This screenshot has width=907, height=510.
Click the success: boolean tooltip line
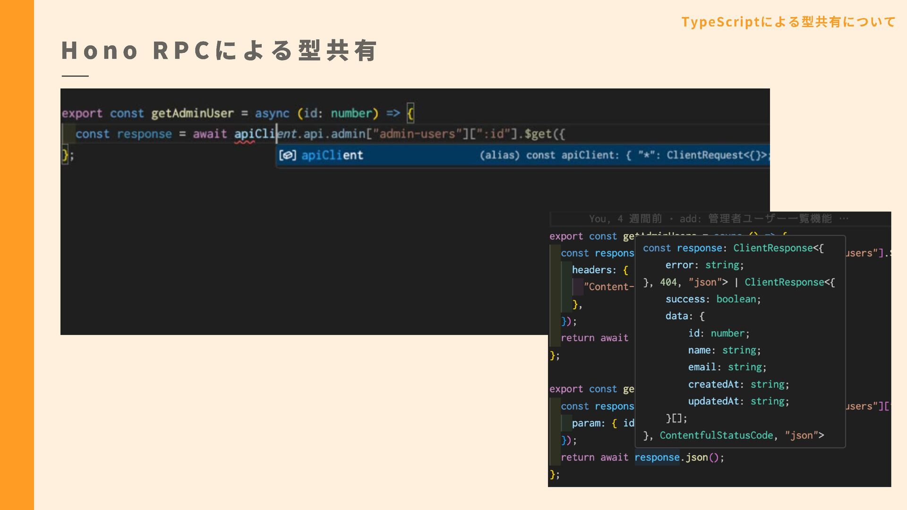[x=713, y=299]
